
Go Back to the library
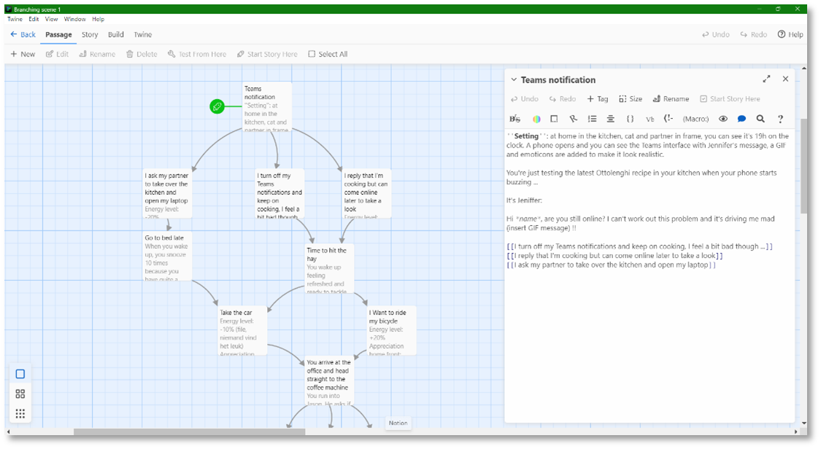click(23, 34)
